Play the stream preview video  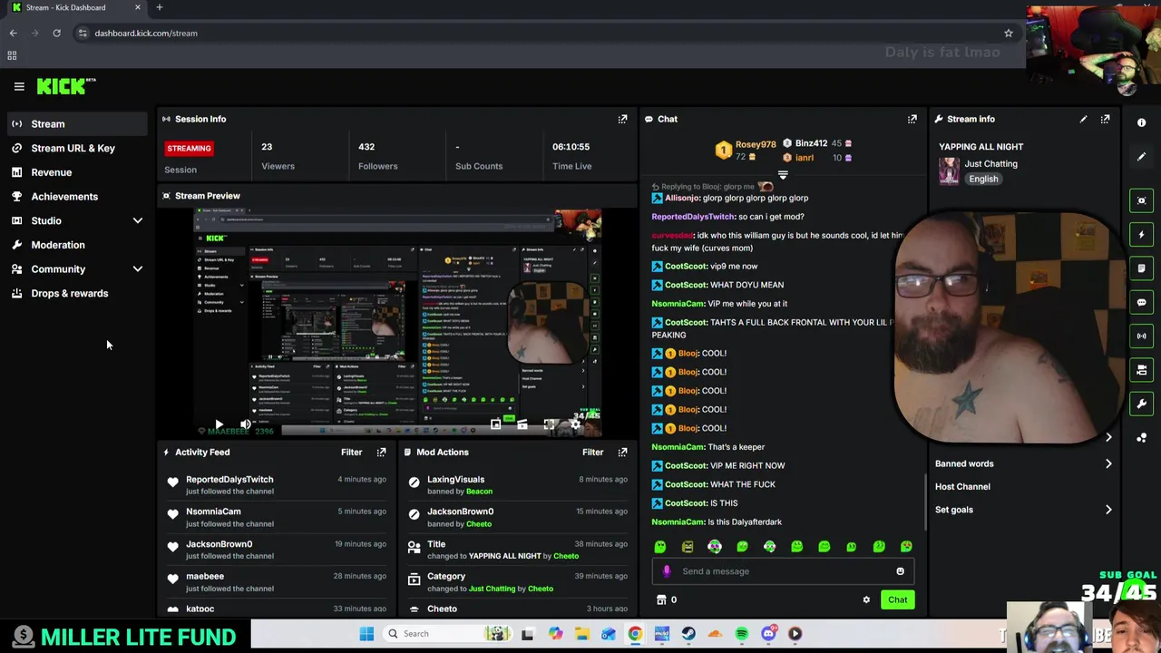coord(219,424)
